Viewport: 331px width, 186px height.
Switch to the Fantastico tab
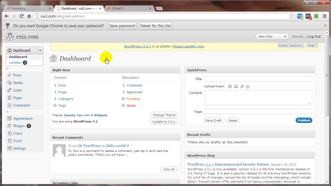pos(28,8)
